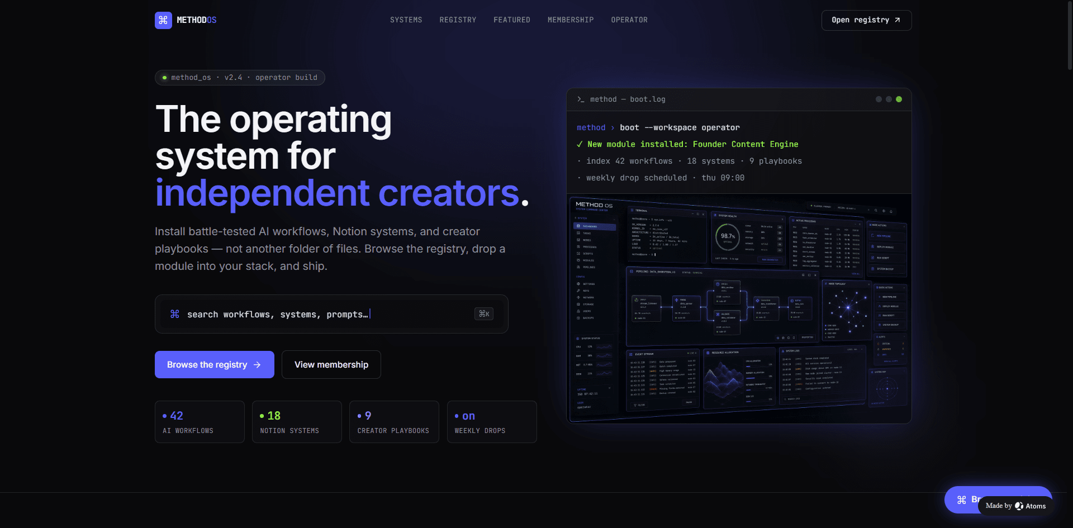1073x528 pixels.
Task: Select the Operator nav item
Action: coord(629,20)
